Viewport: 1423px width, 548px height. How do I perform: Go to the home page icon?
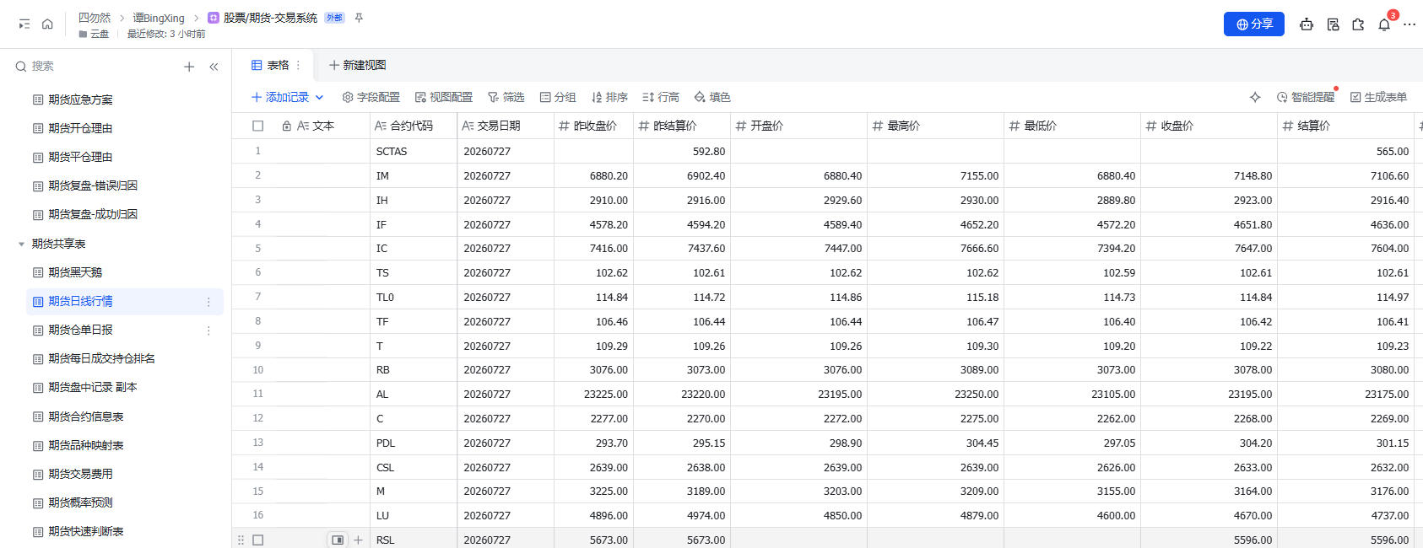(47, 24)
